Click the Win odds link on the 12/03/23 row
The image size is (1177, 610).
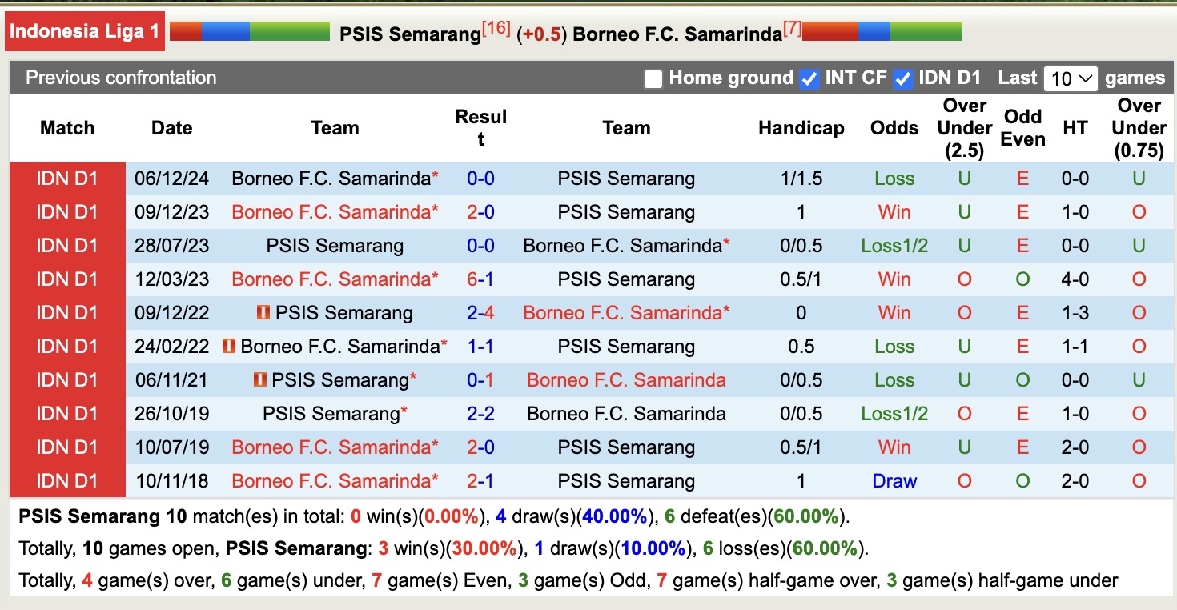[x=894, y=279]
